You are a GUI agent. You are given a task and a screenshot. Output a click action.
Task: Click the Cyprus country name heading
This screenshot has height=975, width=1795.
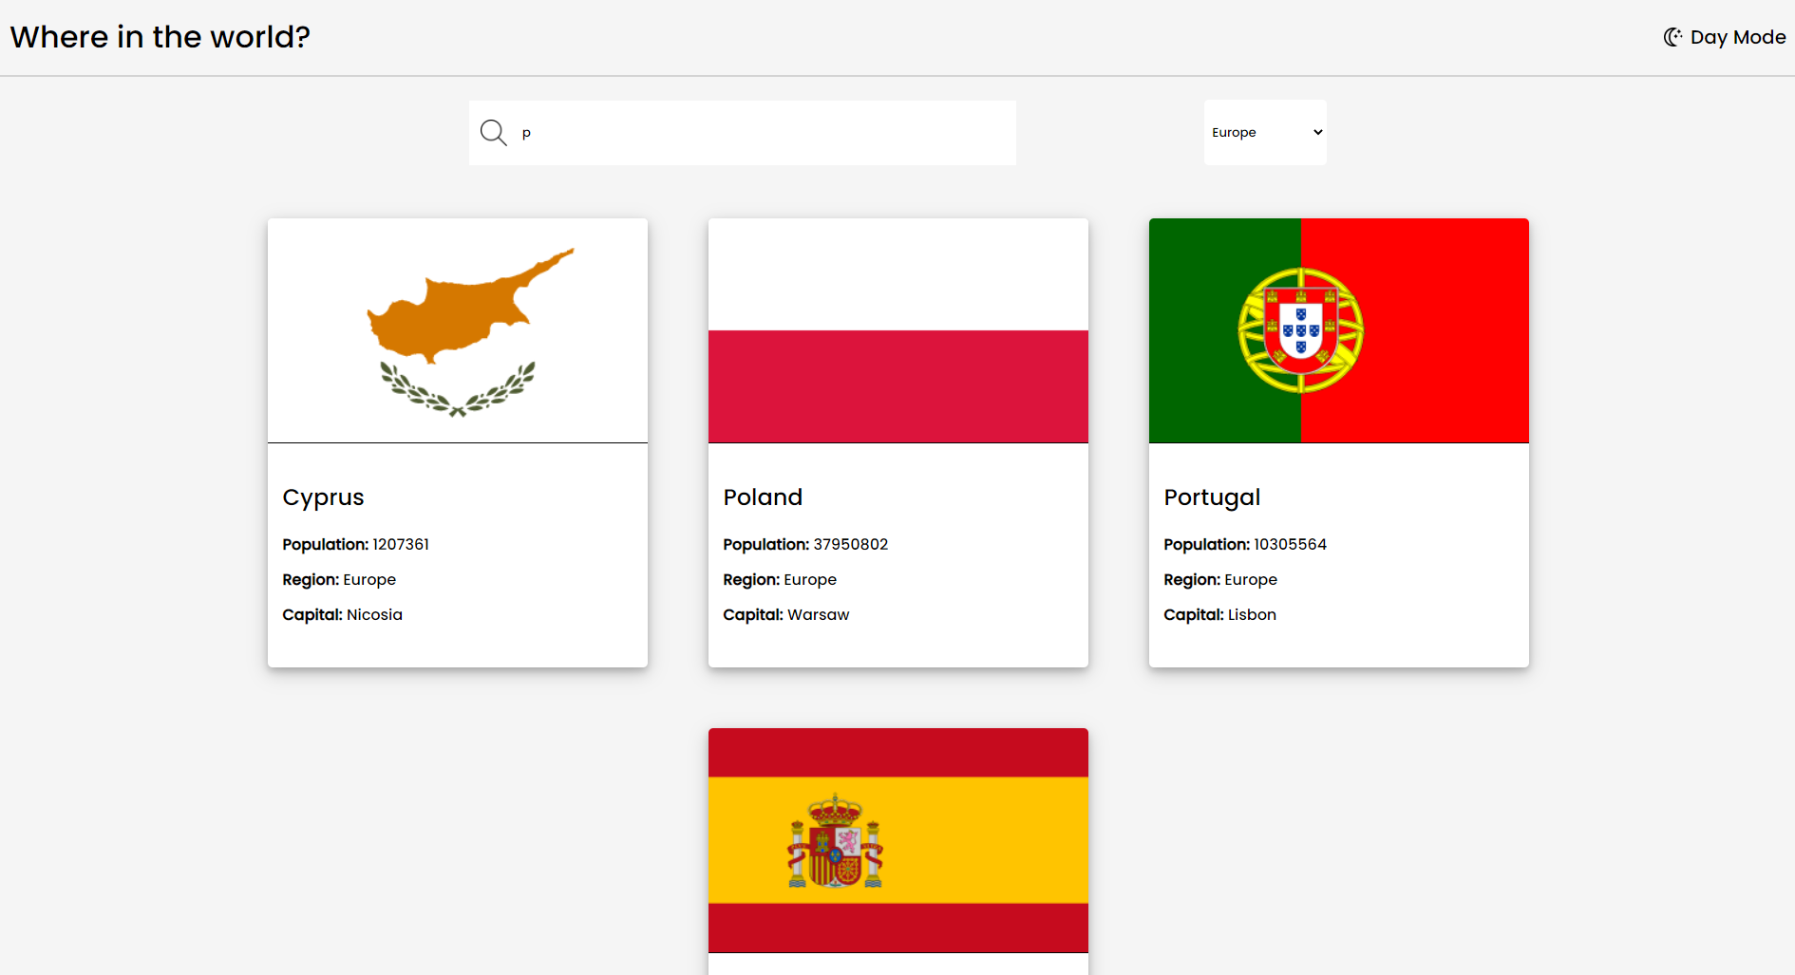point(323,497)
